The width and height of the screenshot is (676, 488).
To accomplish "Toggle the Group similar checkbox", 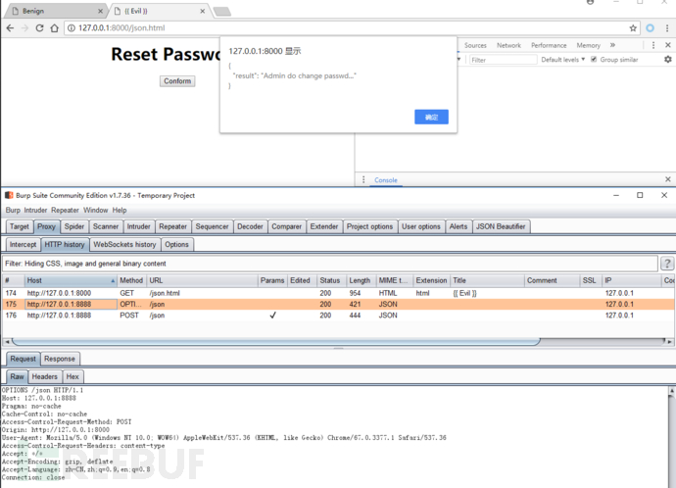I will (x=594, y=60).
